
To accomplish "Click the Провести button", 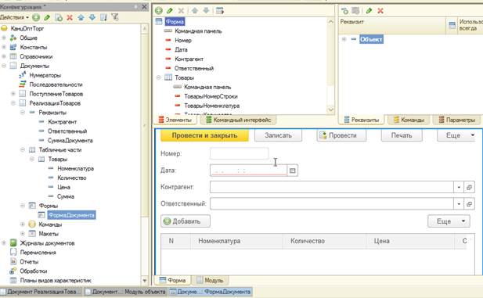I will (341, 135).
